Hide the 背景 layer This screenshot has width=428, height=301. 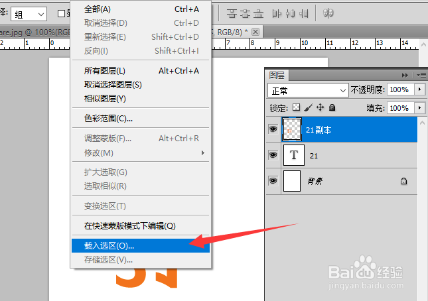pyautogui.click(x=273, y=181)
